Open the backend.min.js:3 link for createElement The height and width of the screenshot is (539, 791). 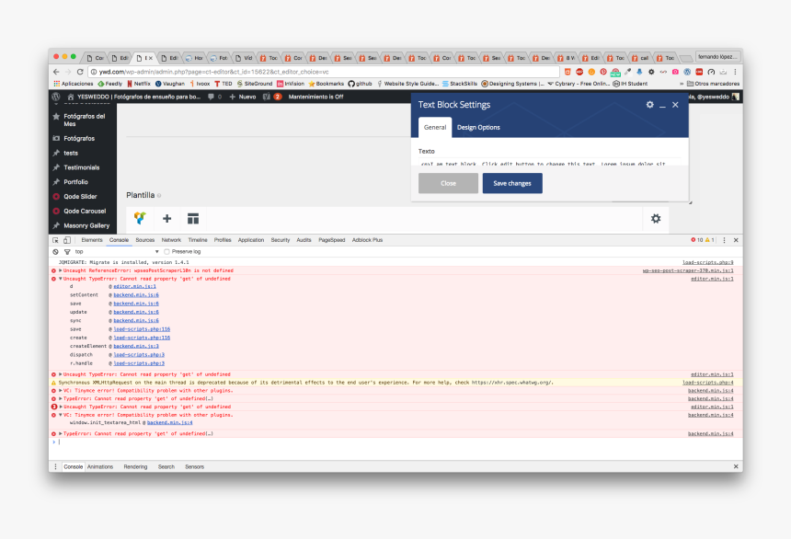tap(136, 346)
